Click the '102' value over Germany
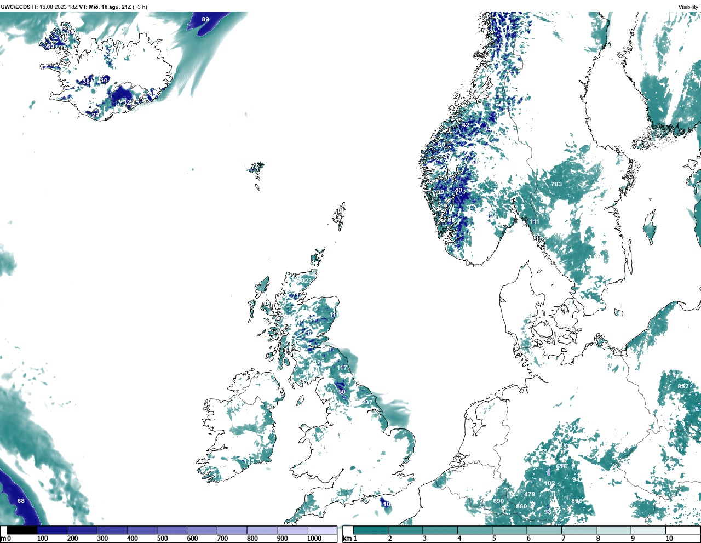This screenshot has width=701, height=543. (550, 484)
